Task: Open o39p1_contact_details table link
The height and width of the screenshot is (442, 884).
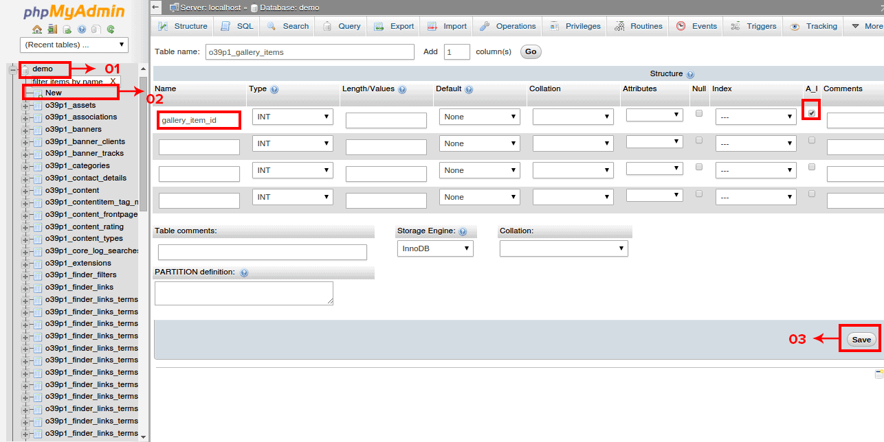Action: (86, 178)
